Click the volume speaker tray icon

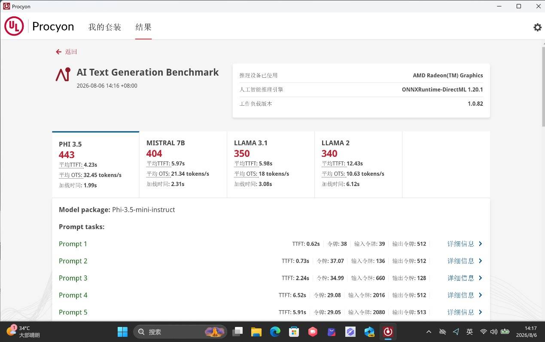point(494,332)
